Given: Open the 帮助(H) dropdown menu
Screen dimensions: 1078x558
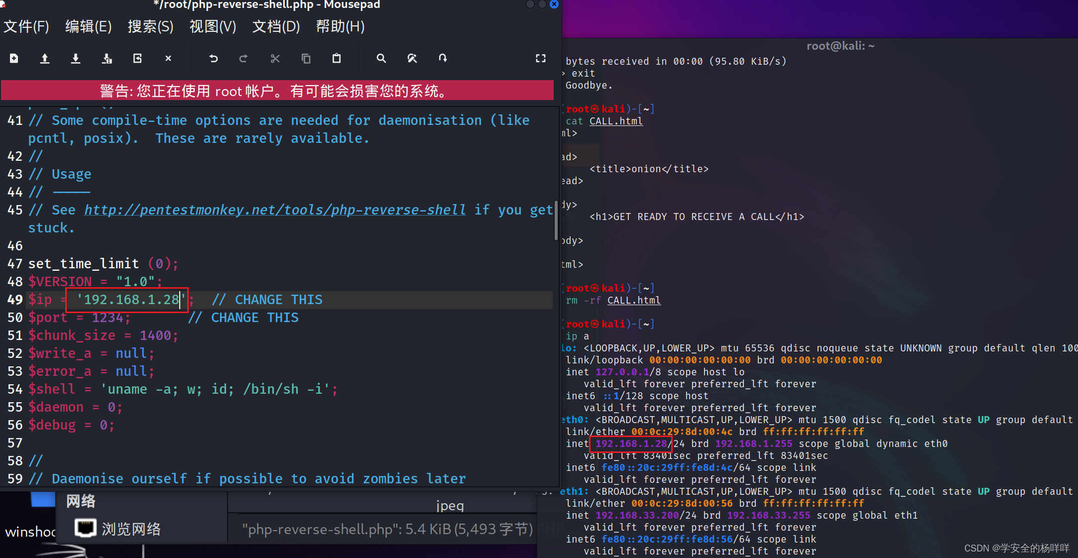Looking at the screenshot, I should click(340, 26).
